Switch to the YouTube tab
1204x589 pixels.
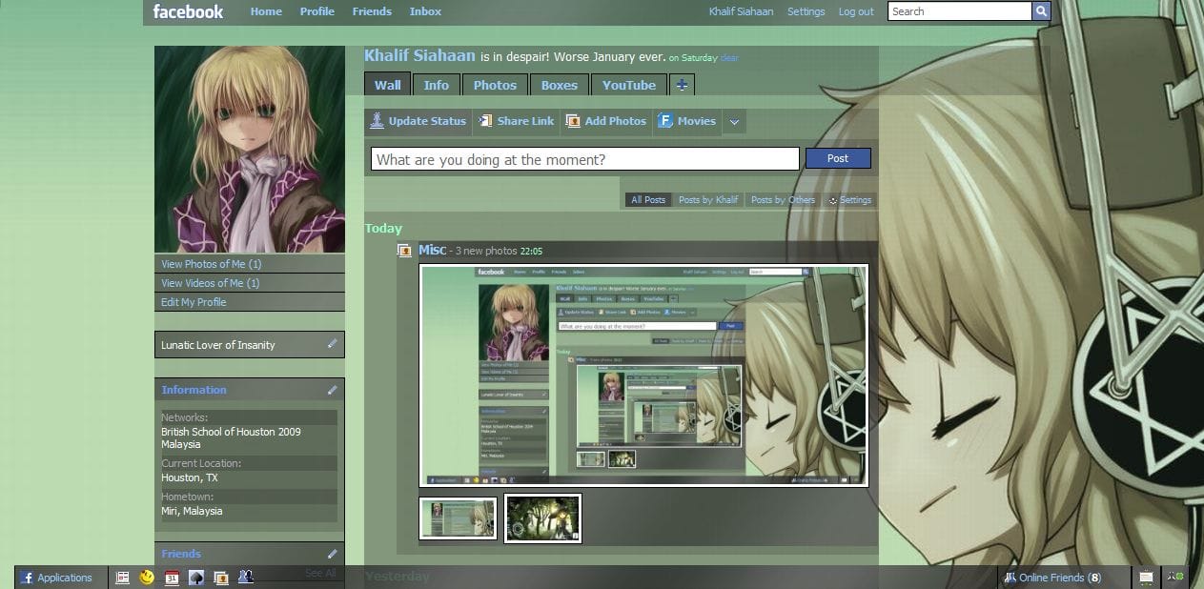click(x=629, y=85)
